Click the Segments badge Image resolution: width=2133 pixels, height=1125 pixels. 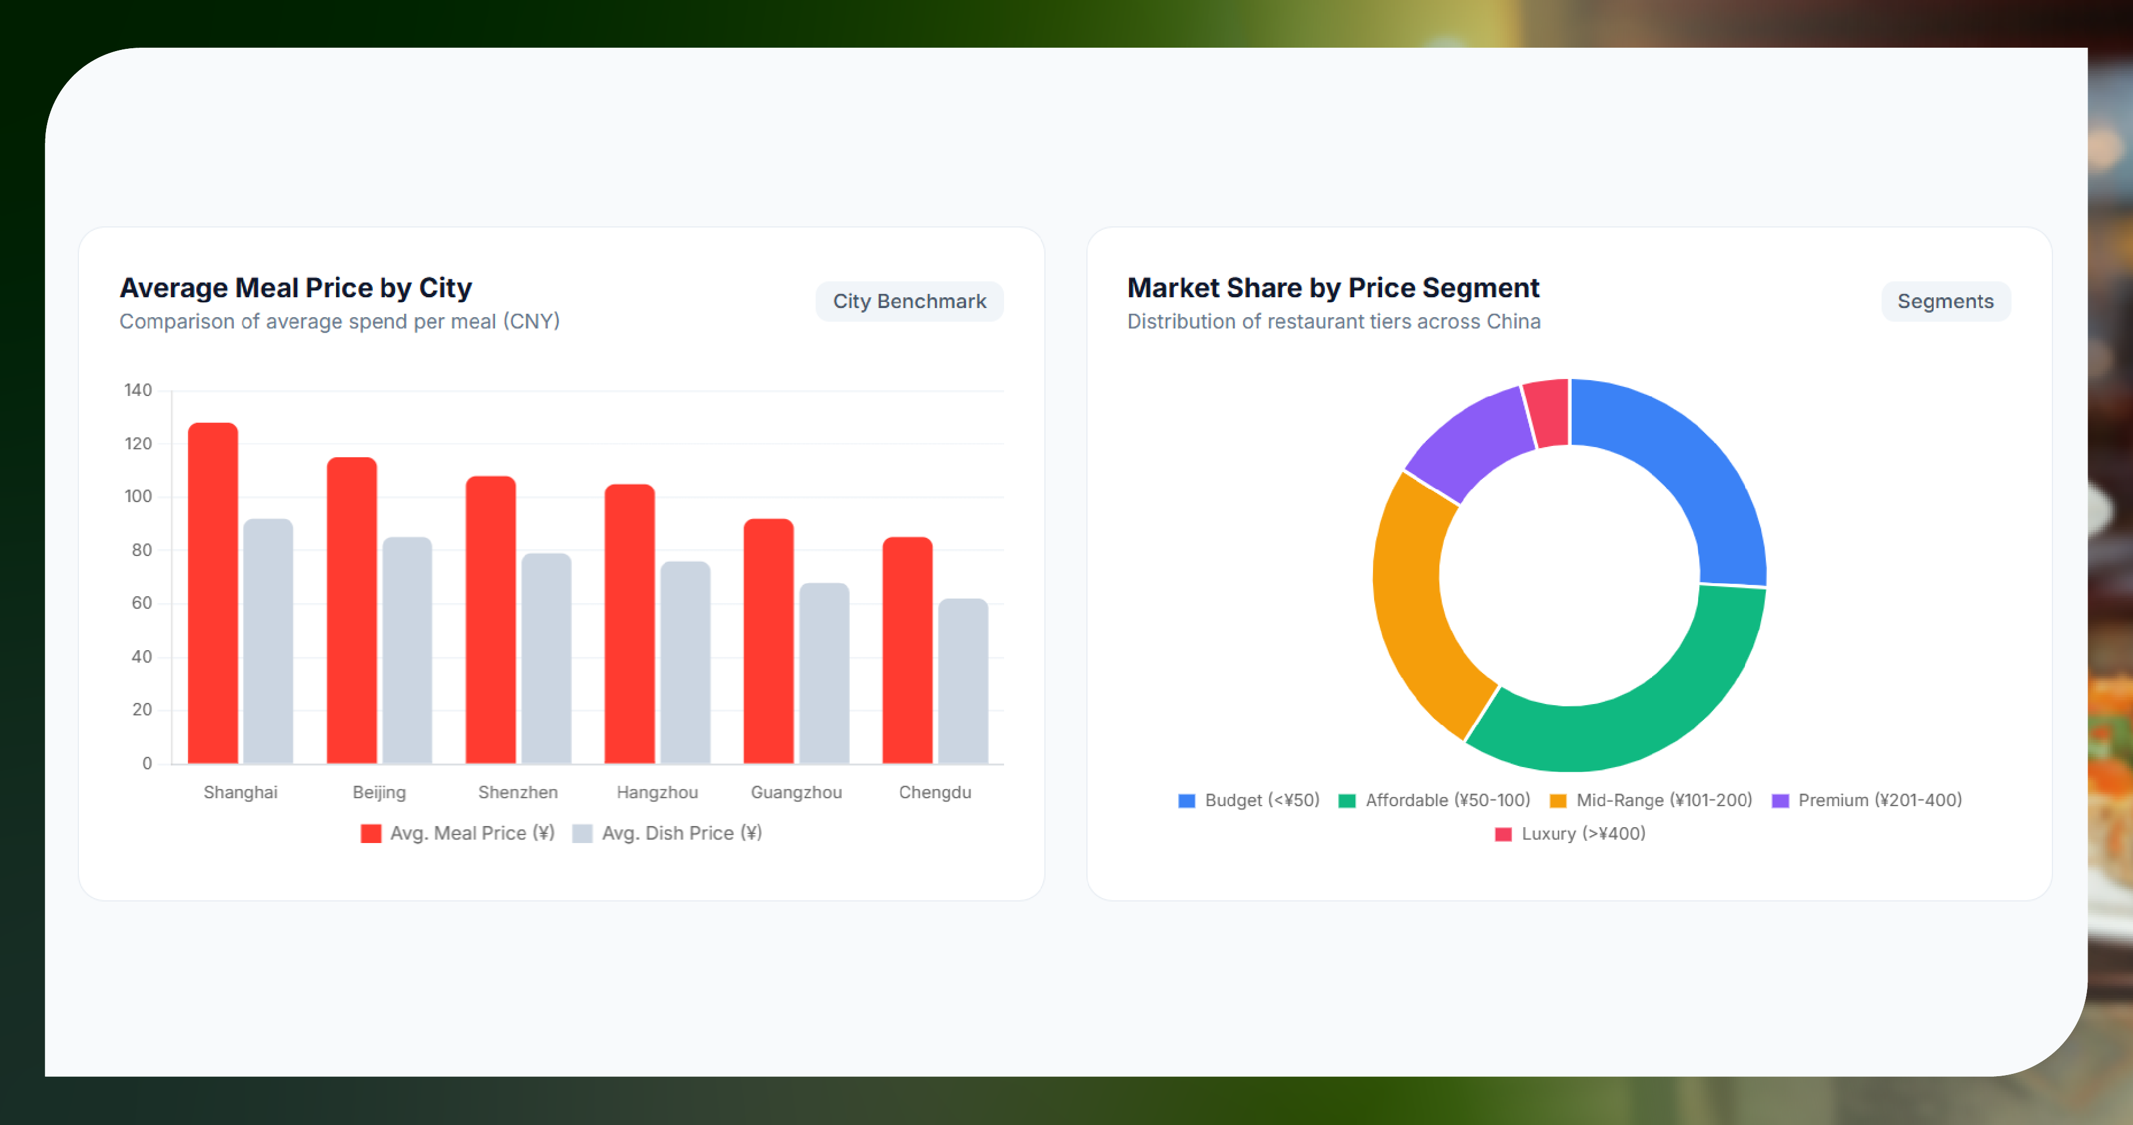pyautogui.click(x=1945, y=301)
